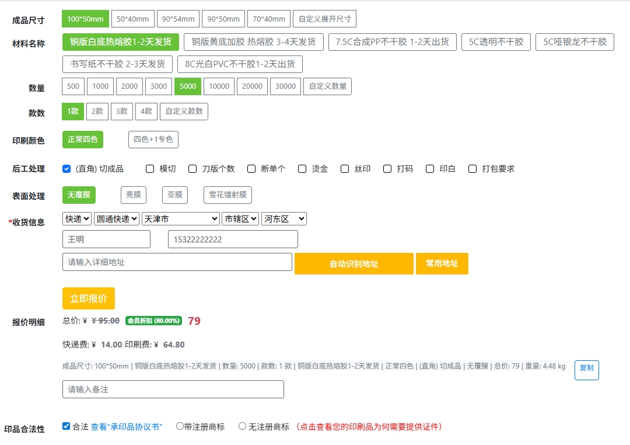Image resolution: width=630 pixels, height=445 pixels.
Task: Choose the 无注册商标 radio option
Action: coord(242,426)
